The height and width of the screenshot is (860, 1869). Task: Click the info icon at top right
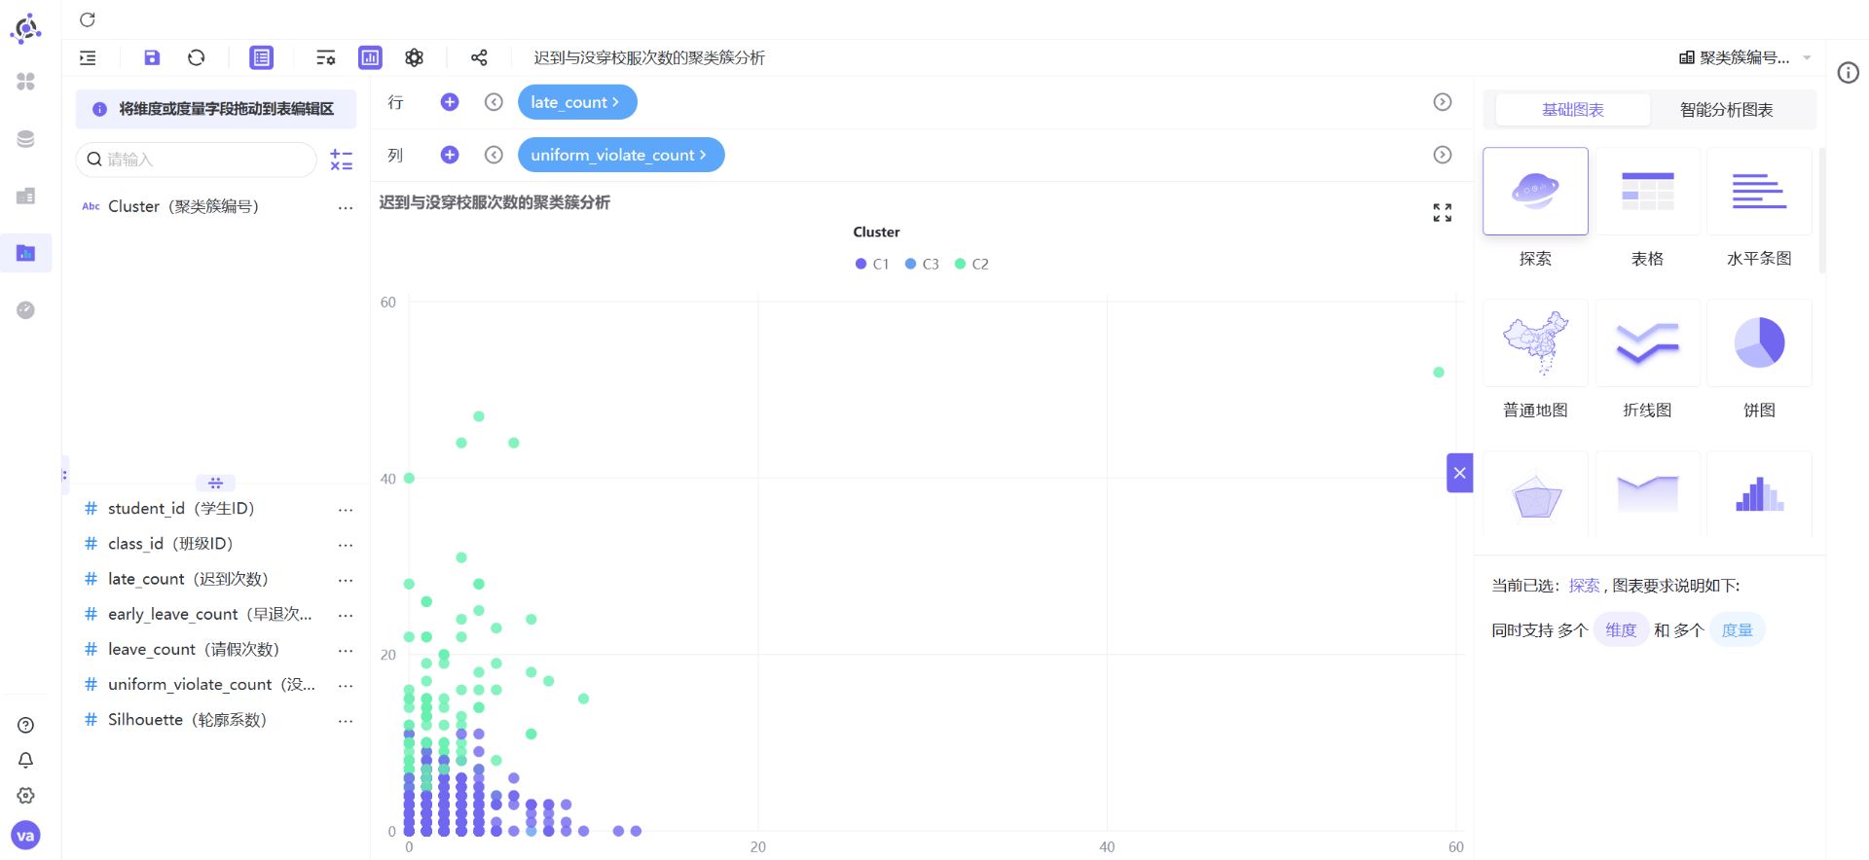(1849, 73)
